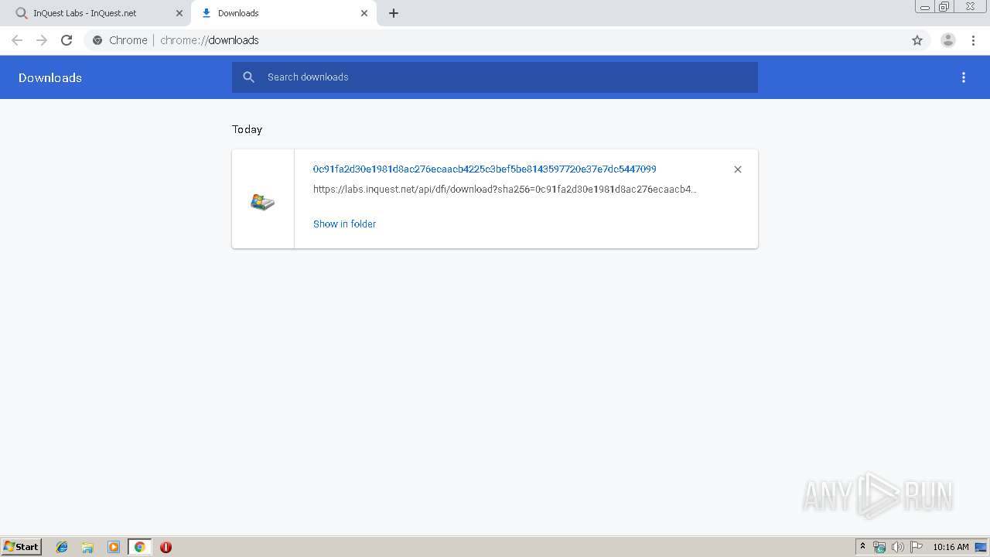Remove the download from the list

738,169
